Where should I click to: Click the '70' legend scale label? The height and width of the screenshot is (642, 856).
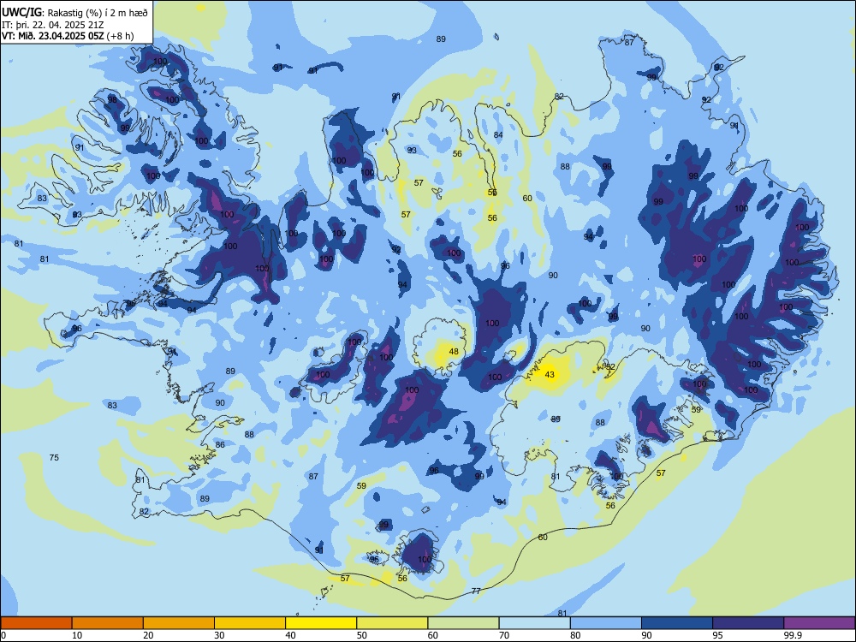504,635
